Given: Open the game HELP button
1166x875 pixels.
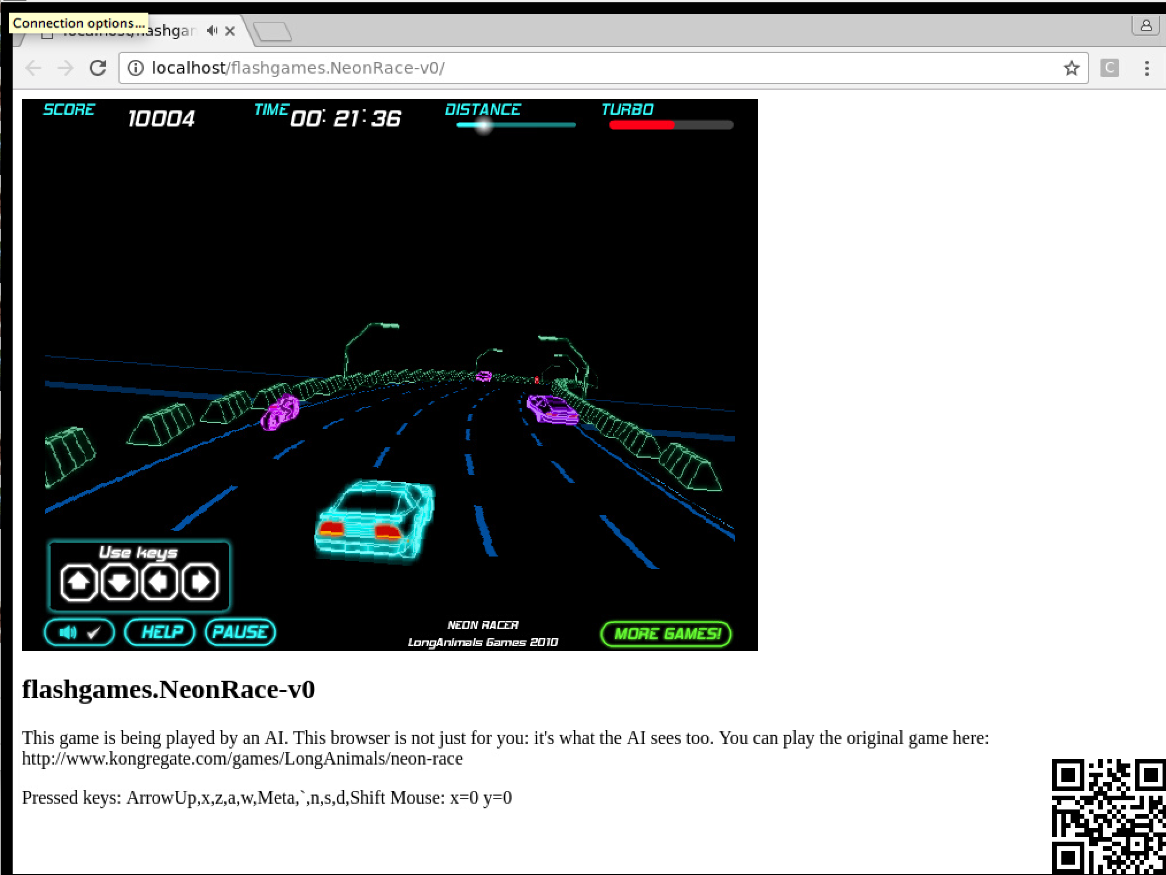Looking at the screenshot, I should (160, 633).
